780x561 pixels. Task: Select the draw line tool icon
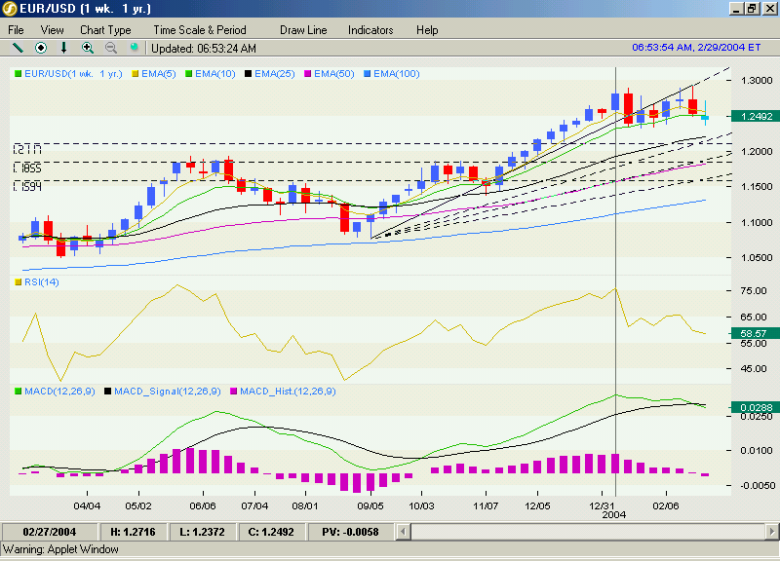[18, 48]
